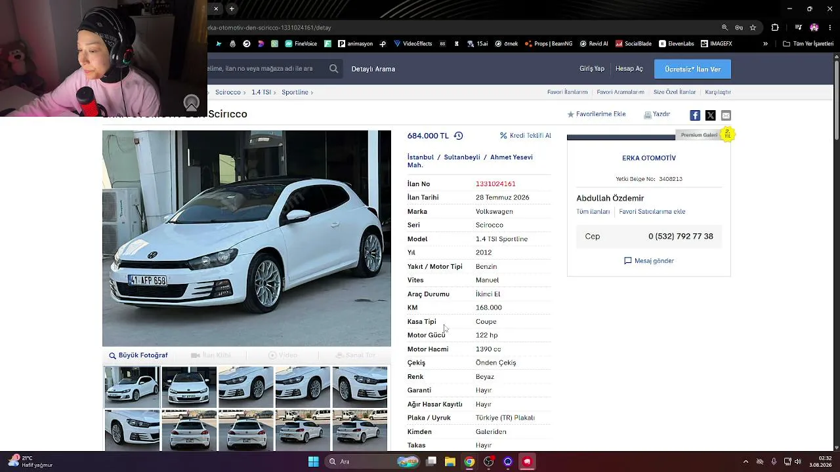Viewport: 840px width, 472px height.
Task: Share the listing on Facebook
Action: click(695, 115)
